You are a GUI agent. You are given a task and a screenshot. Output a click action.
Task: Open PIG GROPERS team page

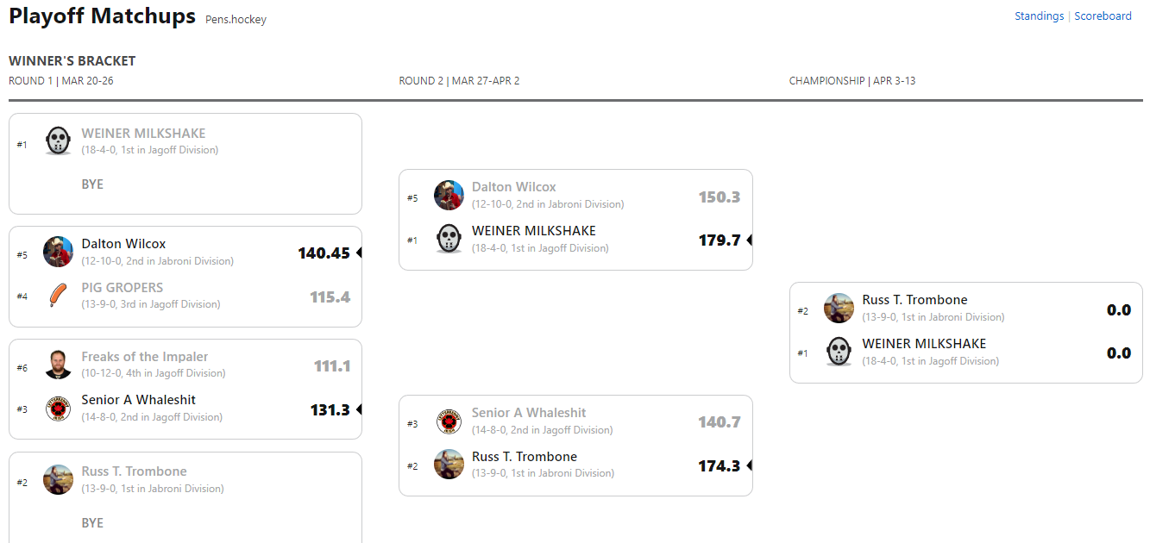[123, 288]
